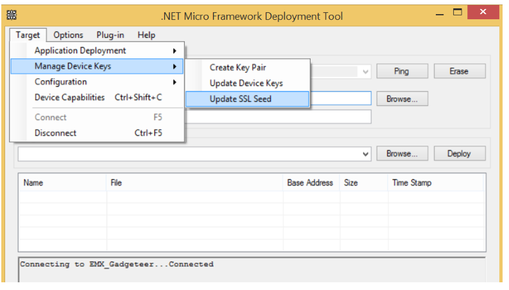The width and height of the screenshot is (509, 290).
Task: Click the Name column header
Action: [63, 183]
